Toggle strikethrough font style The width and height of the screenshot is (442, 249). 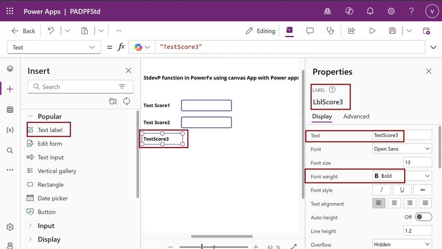423,190
